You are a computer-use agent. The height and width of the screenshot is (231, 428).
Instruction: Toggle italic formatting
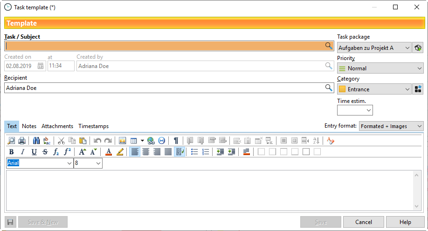[22, 152]
